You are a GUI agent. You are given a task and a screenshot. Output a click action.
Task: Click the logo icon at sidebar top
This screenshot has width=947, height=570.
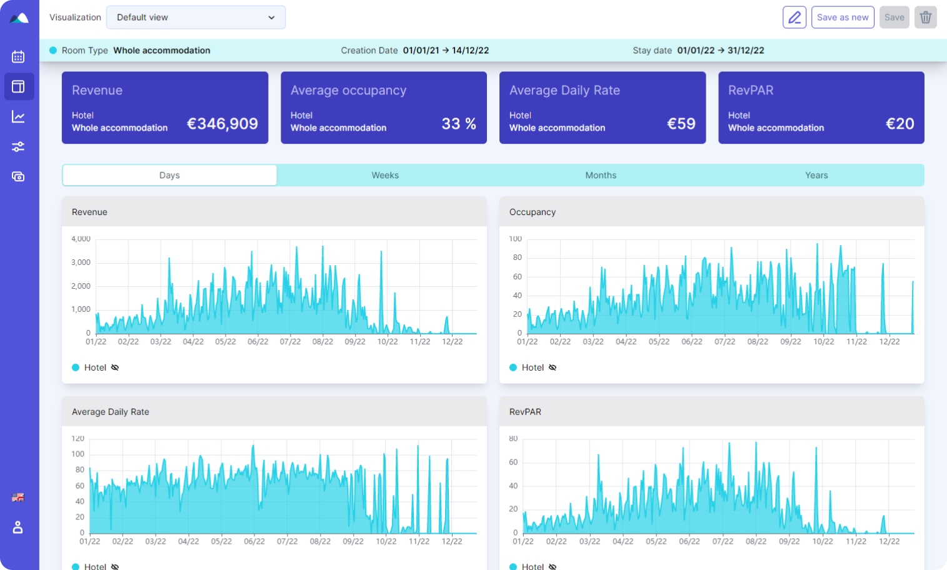coord(19,18)
